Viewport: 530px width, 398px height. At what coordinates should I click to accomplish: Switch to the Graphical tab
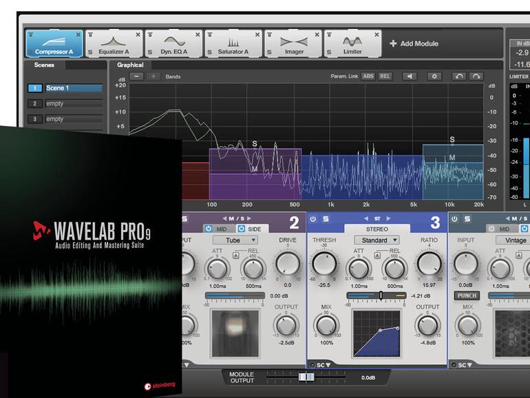point(130,65)
